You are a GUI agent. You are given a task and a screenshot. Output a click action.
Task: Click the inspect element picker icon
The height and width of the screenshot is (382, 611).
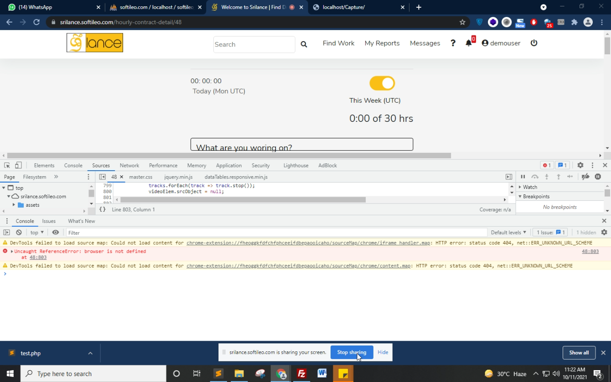tap(7, 165)
